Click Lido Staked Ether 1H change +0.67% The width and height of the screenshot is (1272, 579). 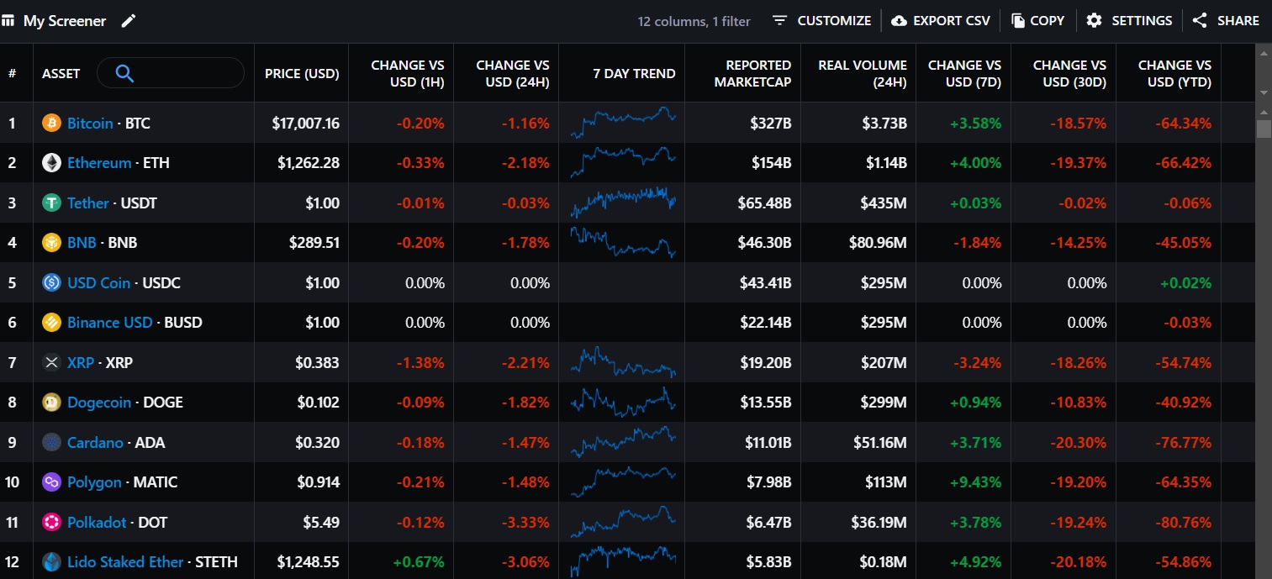(x=419, y=562)
